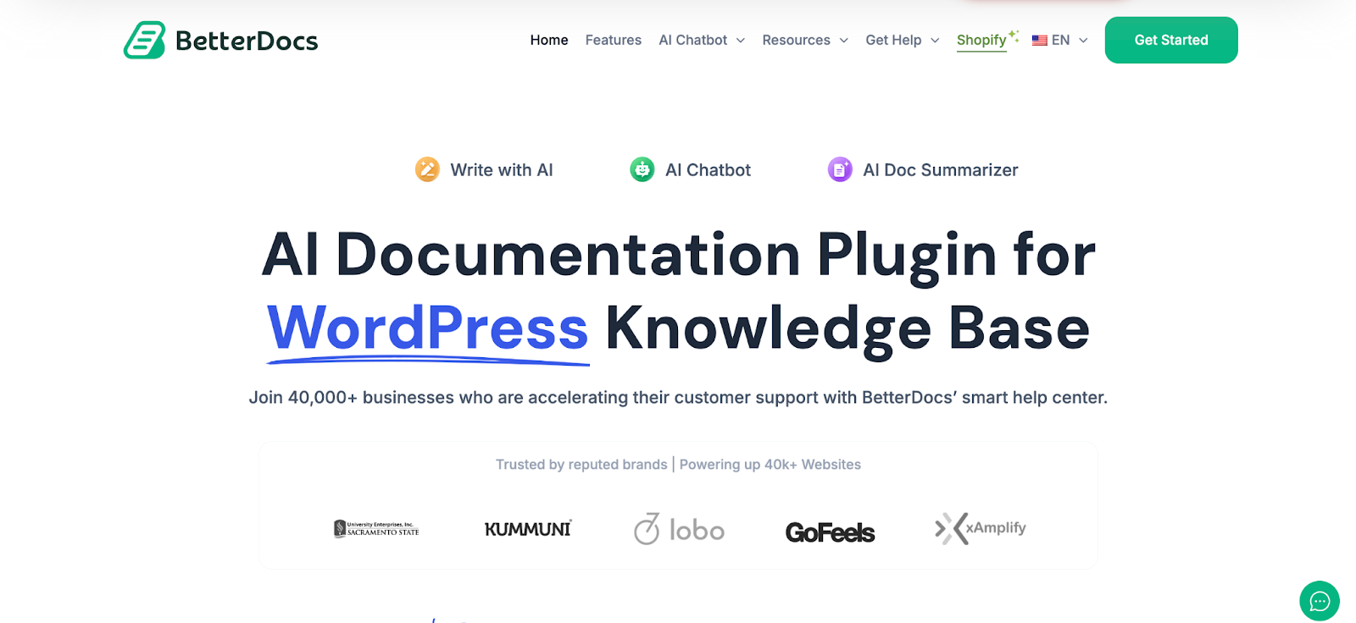Visit the Shopify nav link
Image resolution: width=1356 pixels, height=623 pixels.
pyautogui.click(x=981, y=40)
